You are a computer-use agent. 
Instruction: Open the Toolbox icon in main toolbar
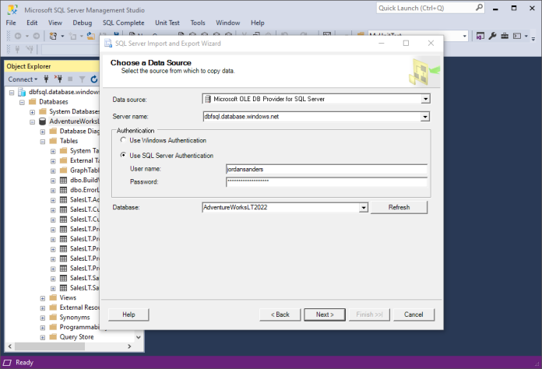(x=505, y=36)
